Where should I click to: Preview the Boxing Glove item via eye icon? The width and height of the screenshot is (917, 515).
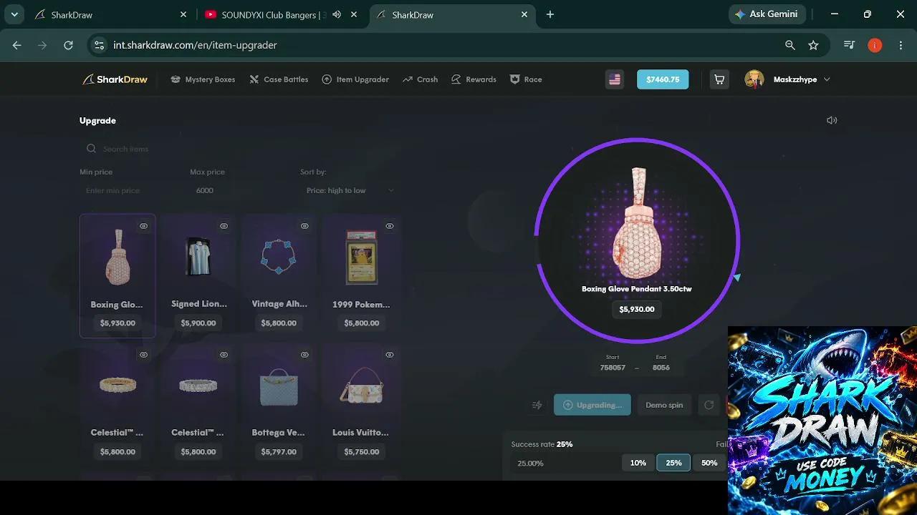coord(143,226)
